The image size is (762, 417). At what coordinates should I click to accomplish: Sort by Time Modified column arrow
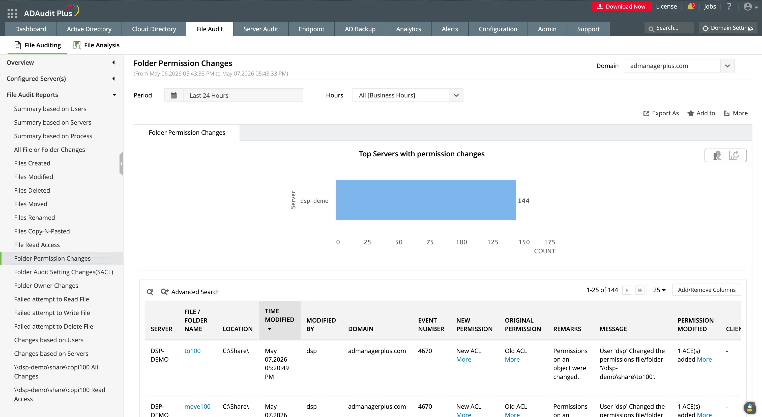tap(269, 329)
